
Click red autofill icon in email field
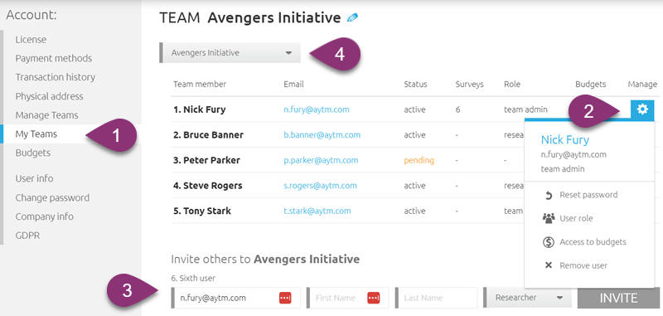tap(285, 298)
